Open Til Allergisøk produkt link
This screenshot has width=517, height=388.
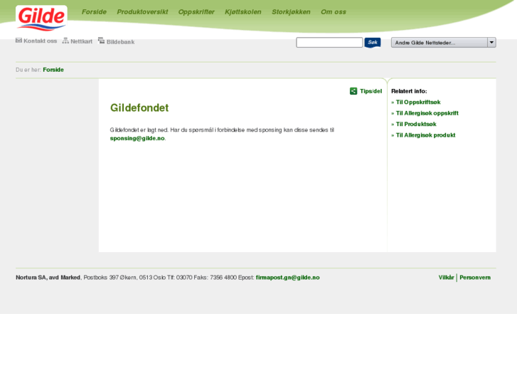pyautogui.click(x=425, y=135)
